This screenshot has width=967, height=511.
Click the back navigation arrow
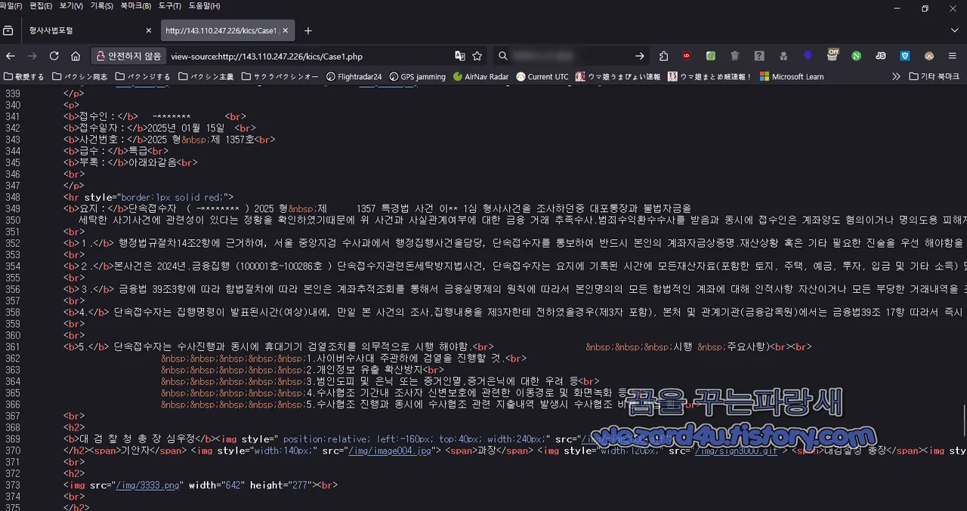click(x=10, y=56)
